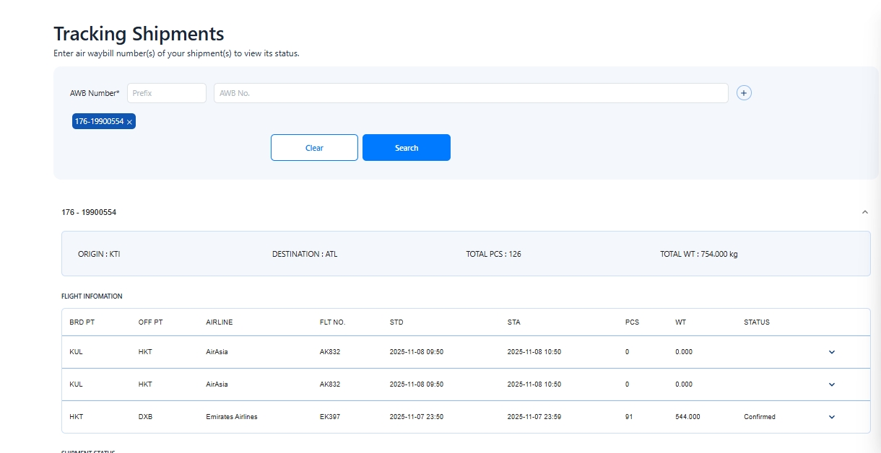
Task: Click the plus icon to add another AWB
Action: tap(744, 93)
